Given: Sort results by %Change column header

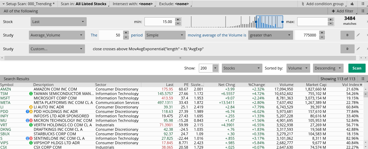Looking at the screenshot, I should click(250, 85).
